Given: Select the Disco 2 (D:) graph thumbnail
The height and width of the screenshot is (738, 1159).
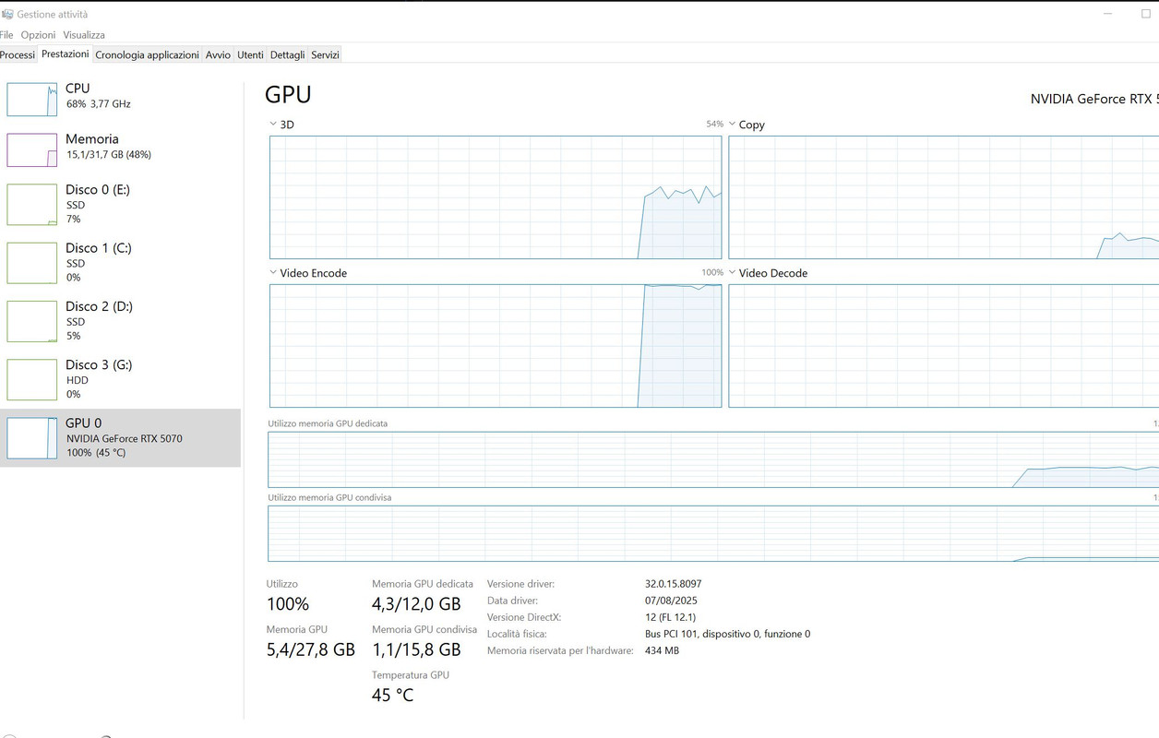Looking at the screenshot, I should [32, 321].
